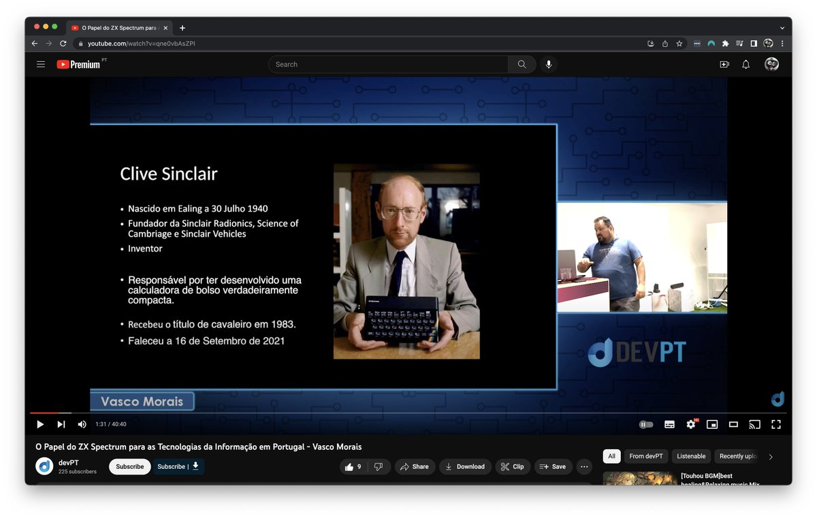Mute the video volume
This screenshot has height=518, width=817.
click(82, 424)
